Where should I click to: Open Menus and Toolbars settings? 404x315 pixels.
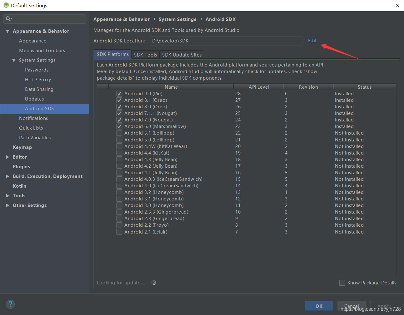point(42,51)
